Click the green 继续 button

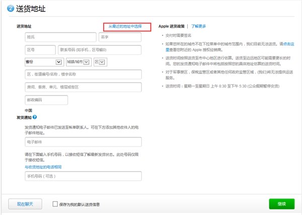281,204
